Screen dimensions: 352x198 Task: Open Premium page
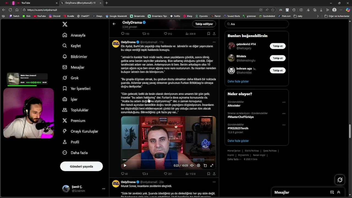[74, 121]
